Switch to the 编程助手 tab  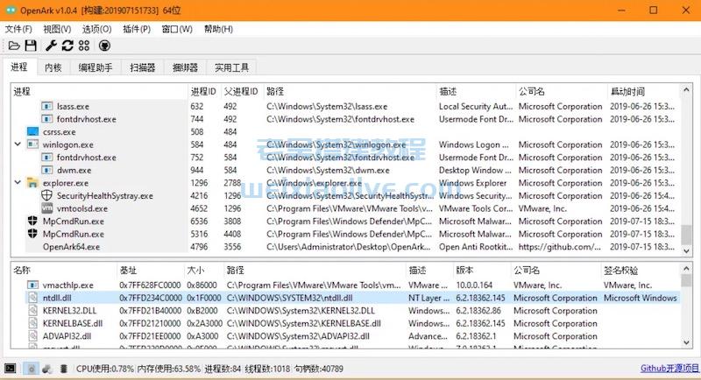(96, 68)
